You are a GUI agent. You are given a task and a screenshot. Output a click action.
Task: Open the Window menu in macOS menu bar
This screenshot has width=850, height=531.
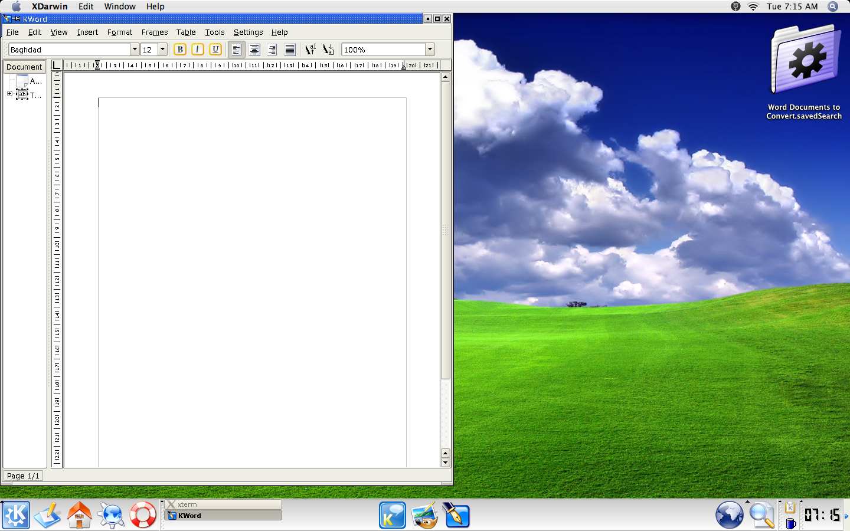(x=120, y=6)
